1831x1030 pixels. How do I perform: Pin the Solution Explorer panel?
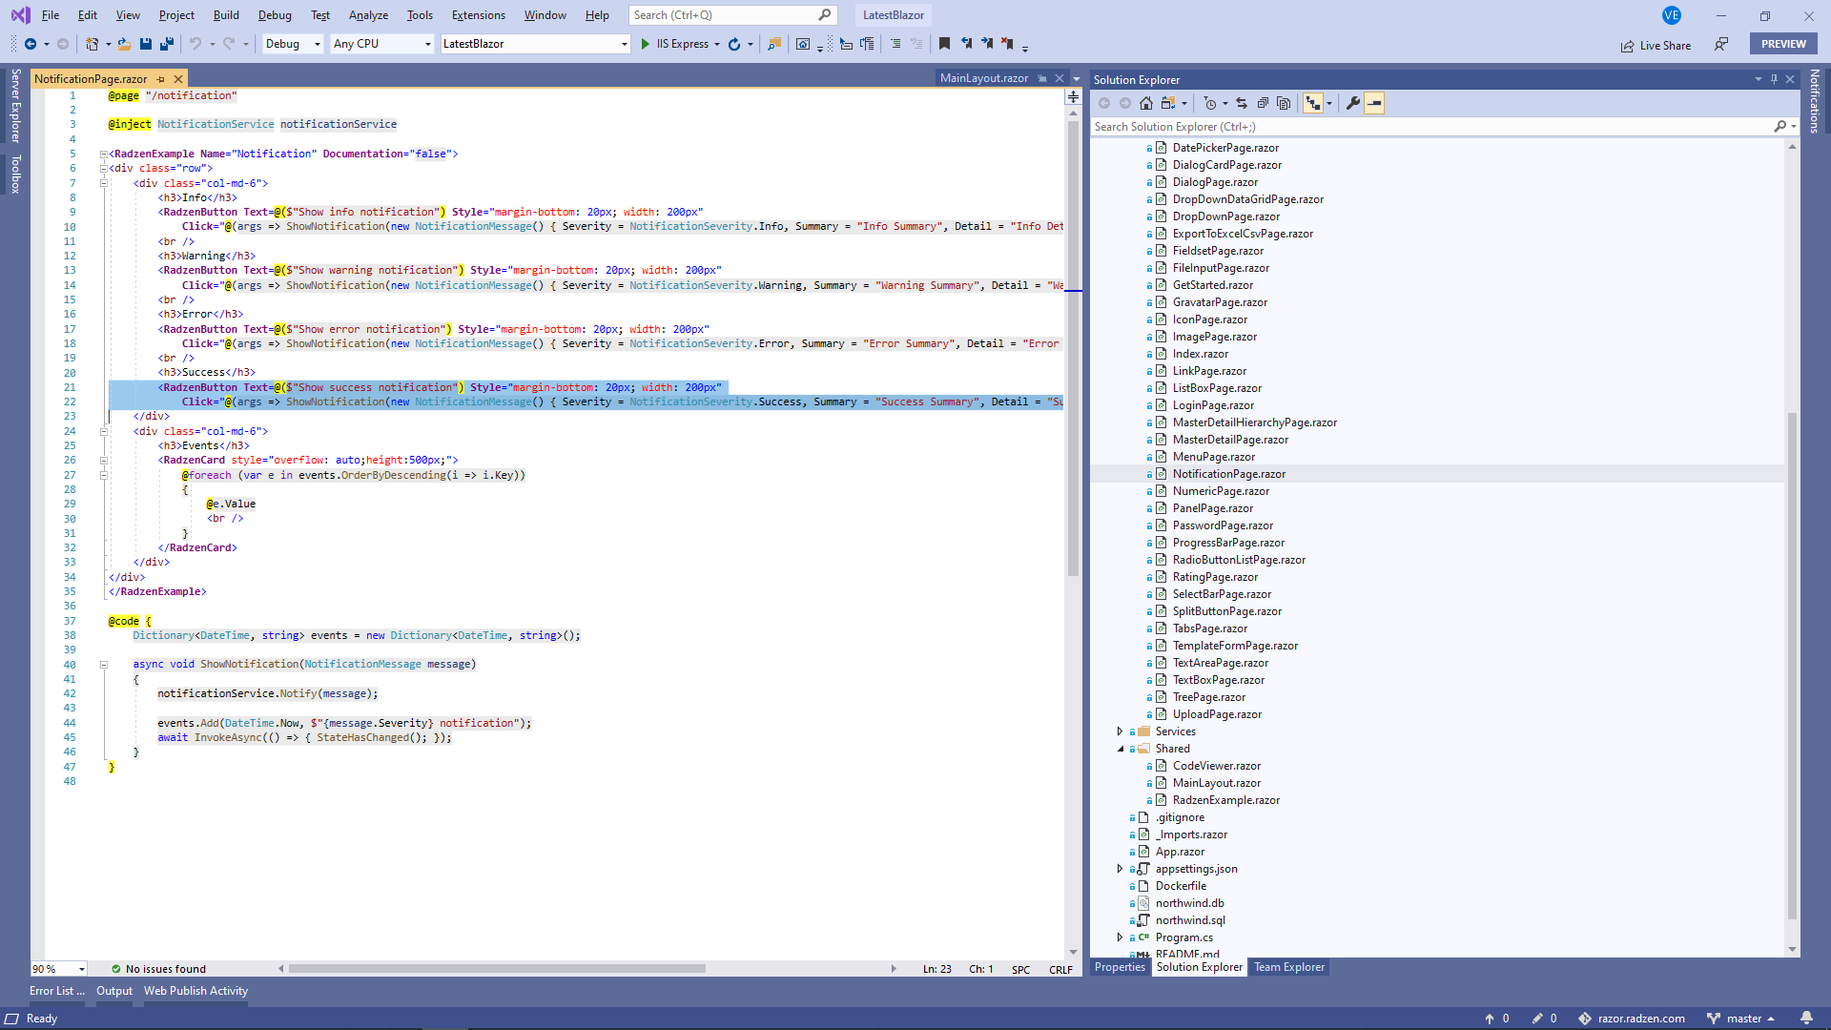(1775, 79)
